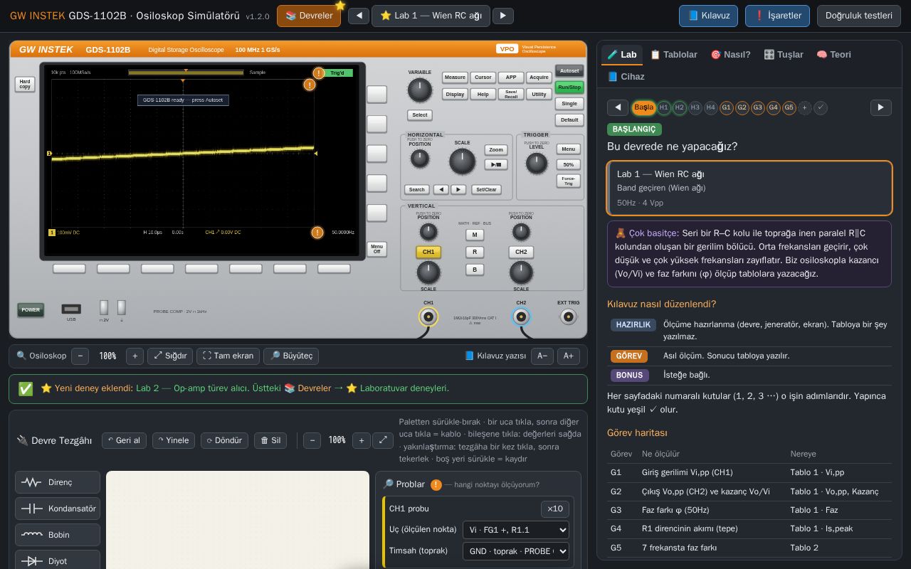Turn the VARIABLE knob

(x=419, y=90)
